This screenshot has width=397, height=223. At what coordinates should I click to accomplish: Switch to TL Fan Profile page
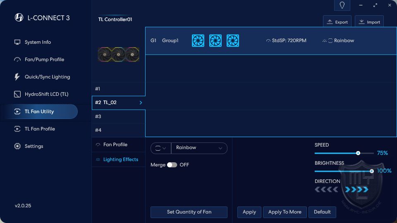40,129
